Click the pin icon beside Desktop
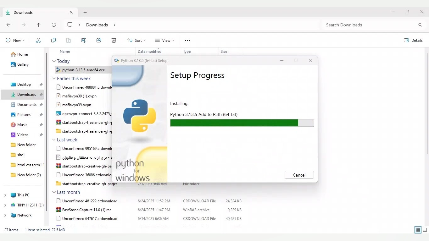The image size is (429, 241). click(x=41, y=85)
